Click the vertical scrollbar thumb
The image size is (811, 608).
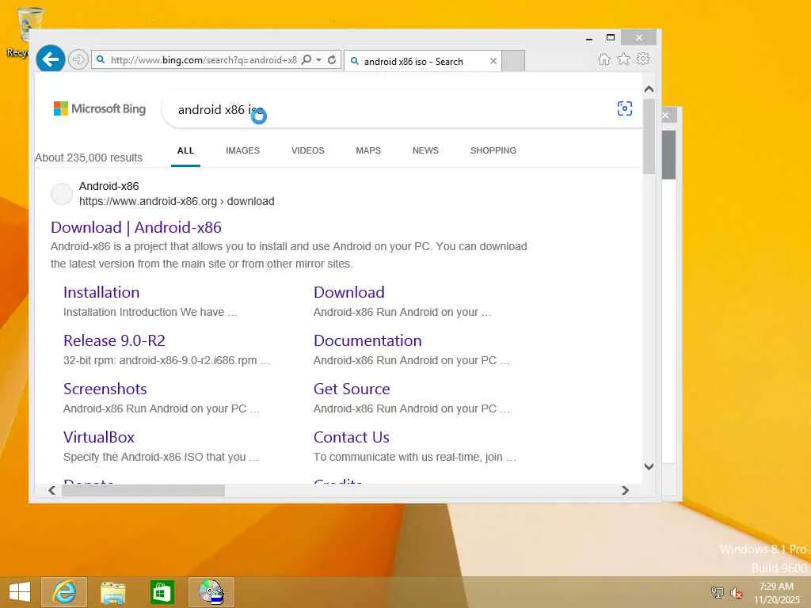(x=649, y=135)
